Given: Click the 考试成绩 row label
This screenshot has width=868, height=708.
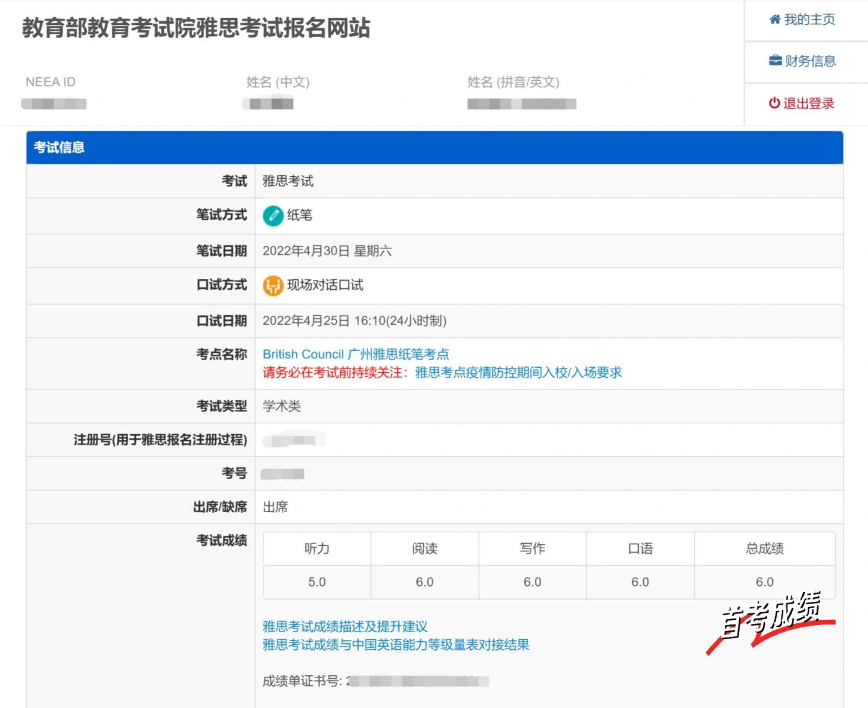Looking at the screenshot, I should click(x=222, y=541).
